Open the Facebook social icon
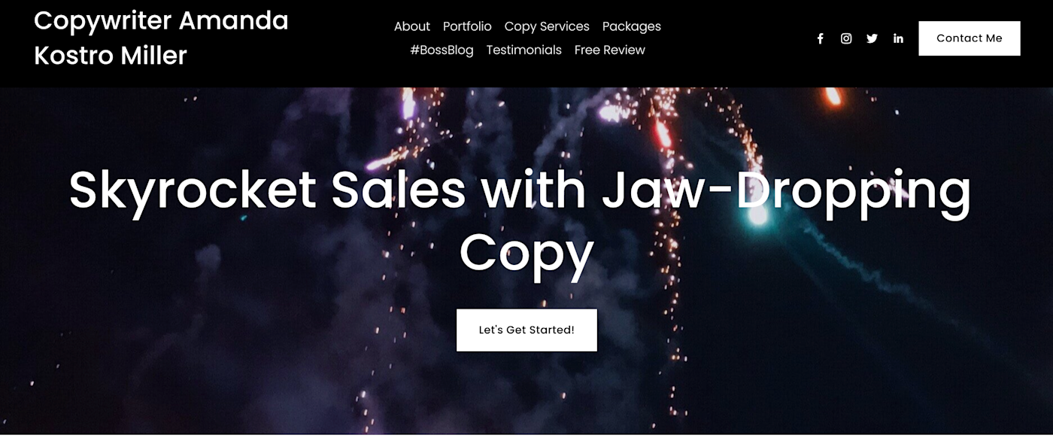 point(821,38)
